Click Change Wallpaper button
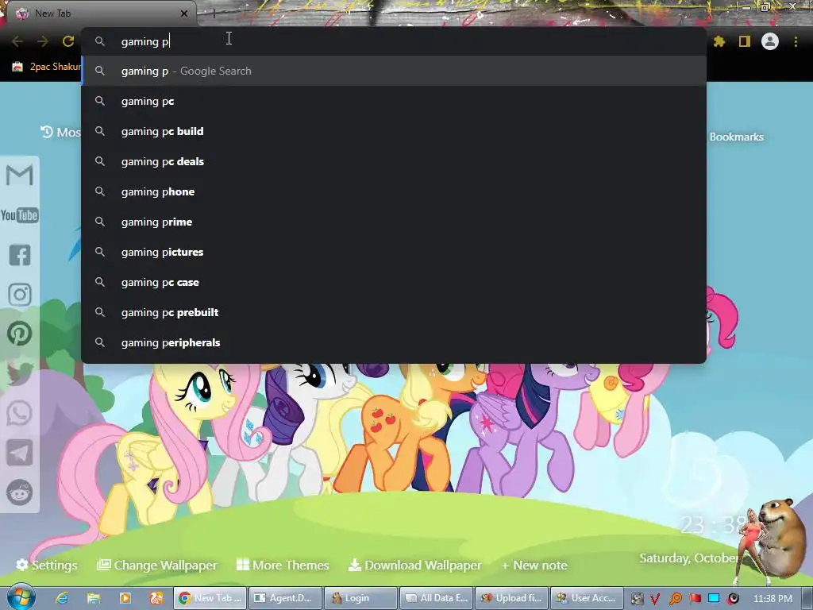 (157, 565)
